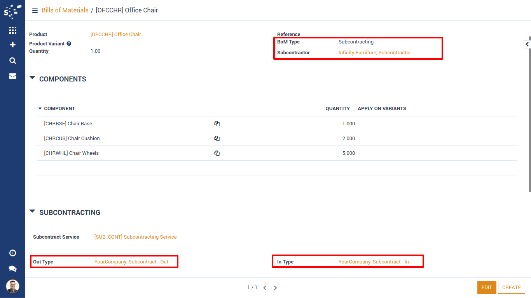Toggle the hamburger menu in the header
This screenshot has height=298, width=531.
click(x=35, y=10)
